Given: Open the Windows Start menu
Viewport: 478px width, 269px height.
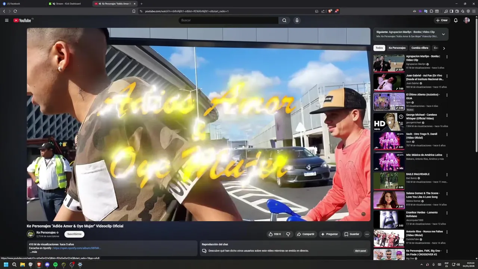Looking at the screenshot, I should coord(6,265).
